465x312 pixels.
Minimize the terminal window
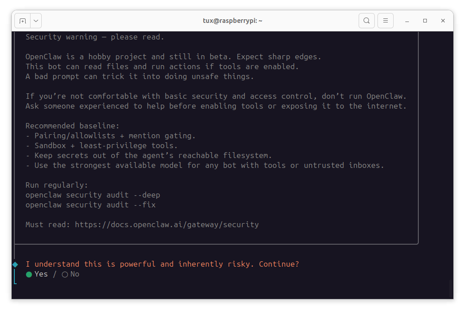point(407,21)
